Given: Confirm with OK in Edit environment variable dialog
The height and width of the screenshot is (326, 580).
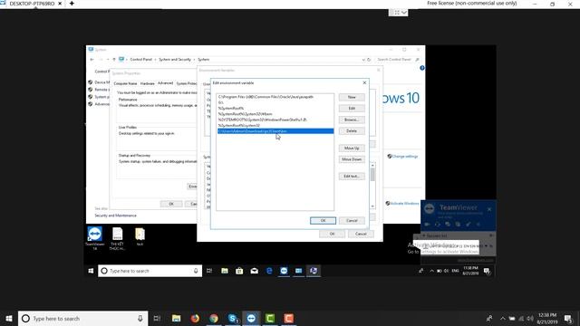Looking at the screenshot, I should coord(323,221).
